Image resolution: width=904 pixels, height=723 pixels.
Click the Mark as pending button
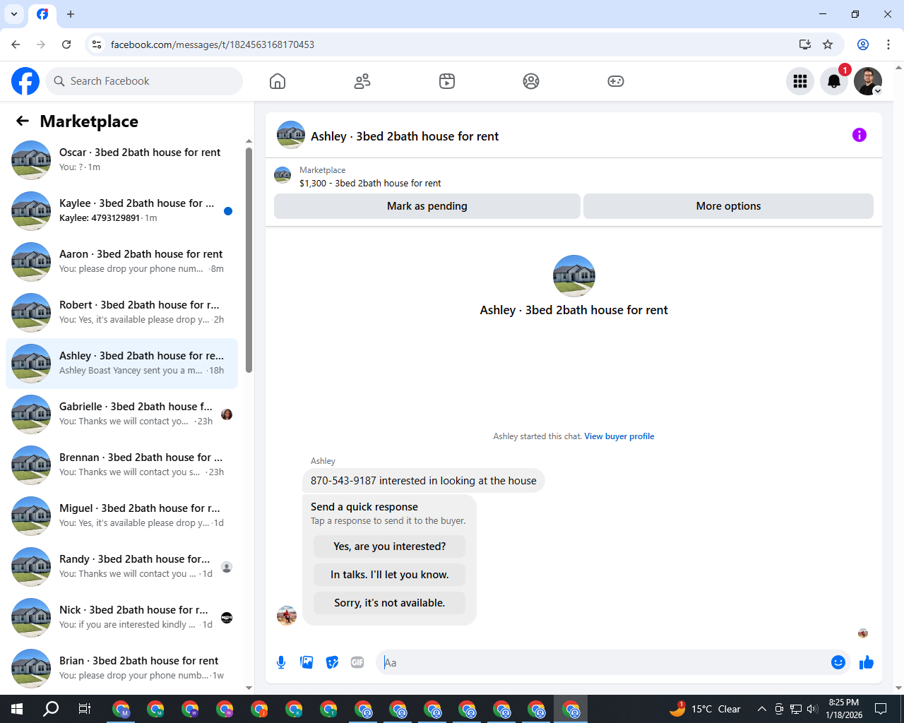(427, 206)
